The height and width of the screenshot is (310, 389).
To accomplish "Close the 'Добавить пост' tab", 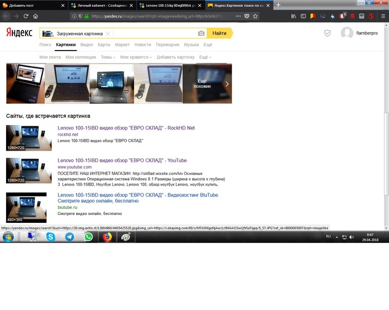I will (x=63, y=6).
